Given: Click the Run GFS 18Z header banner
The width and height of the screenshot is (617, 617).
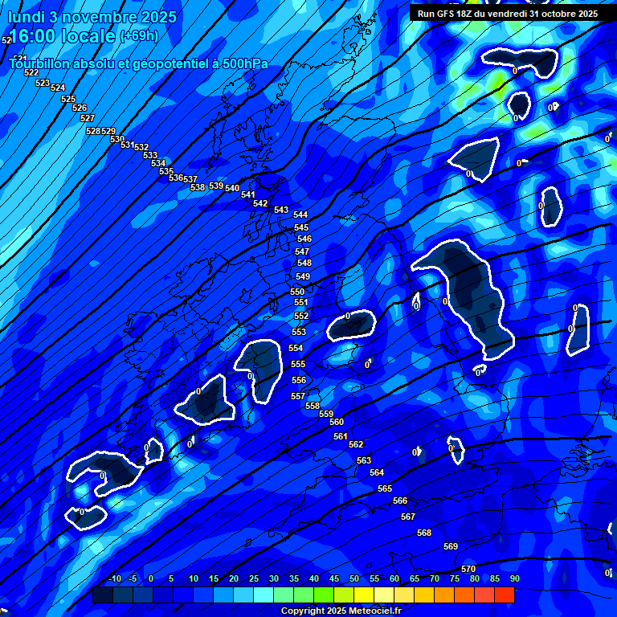Looking at the screenshot, I should pos(507,14).
